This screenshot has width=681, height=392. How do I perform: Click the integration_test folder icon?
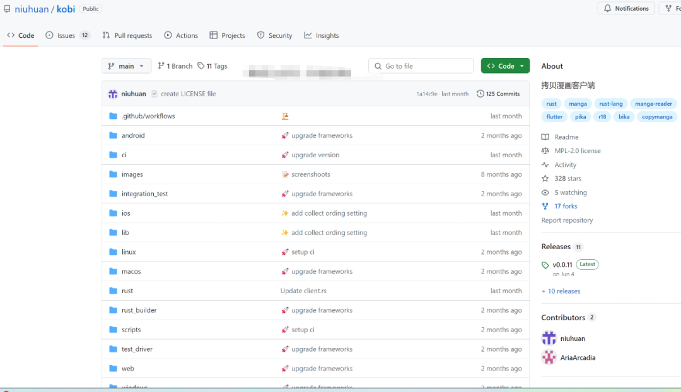[x=113, y=194]
